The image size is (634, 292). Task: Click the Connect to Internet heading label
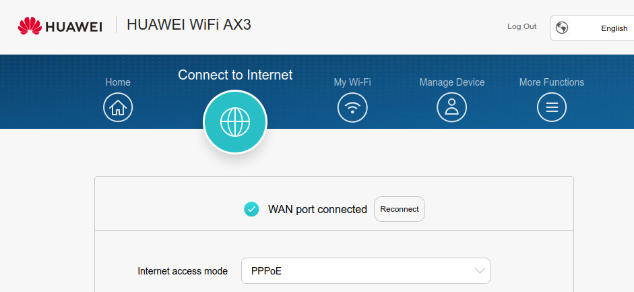tap(235, 75)
